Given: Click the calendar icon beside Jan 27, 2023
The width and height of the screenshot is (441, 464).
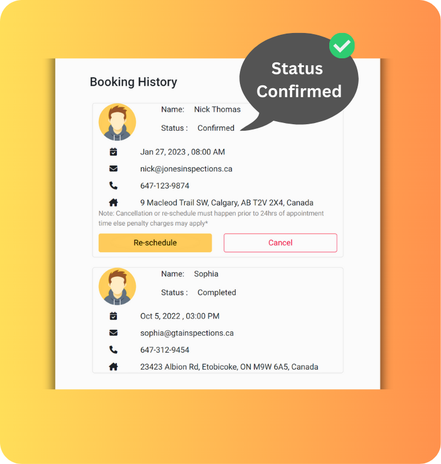Looking at the screenshot, I should pos(113,152).
